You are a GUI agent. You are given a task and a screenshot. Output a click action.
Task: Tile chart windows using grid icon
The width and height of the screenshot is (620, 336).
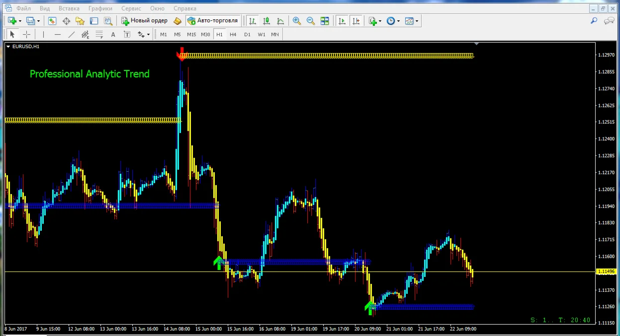325,21
